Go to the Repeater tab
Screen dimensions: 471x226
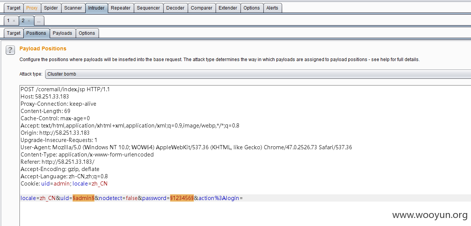click(121, 8)
